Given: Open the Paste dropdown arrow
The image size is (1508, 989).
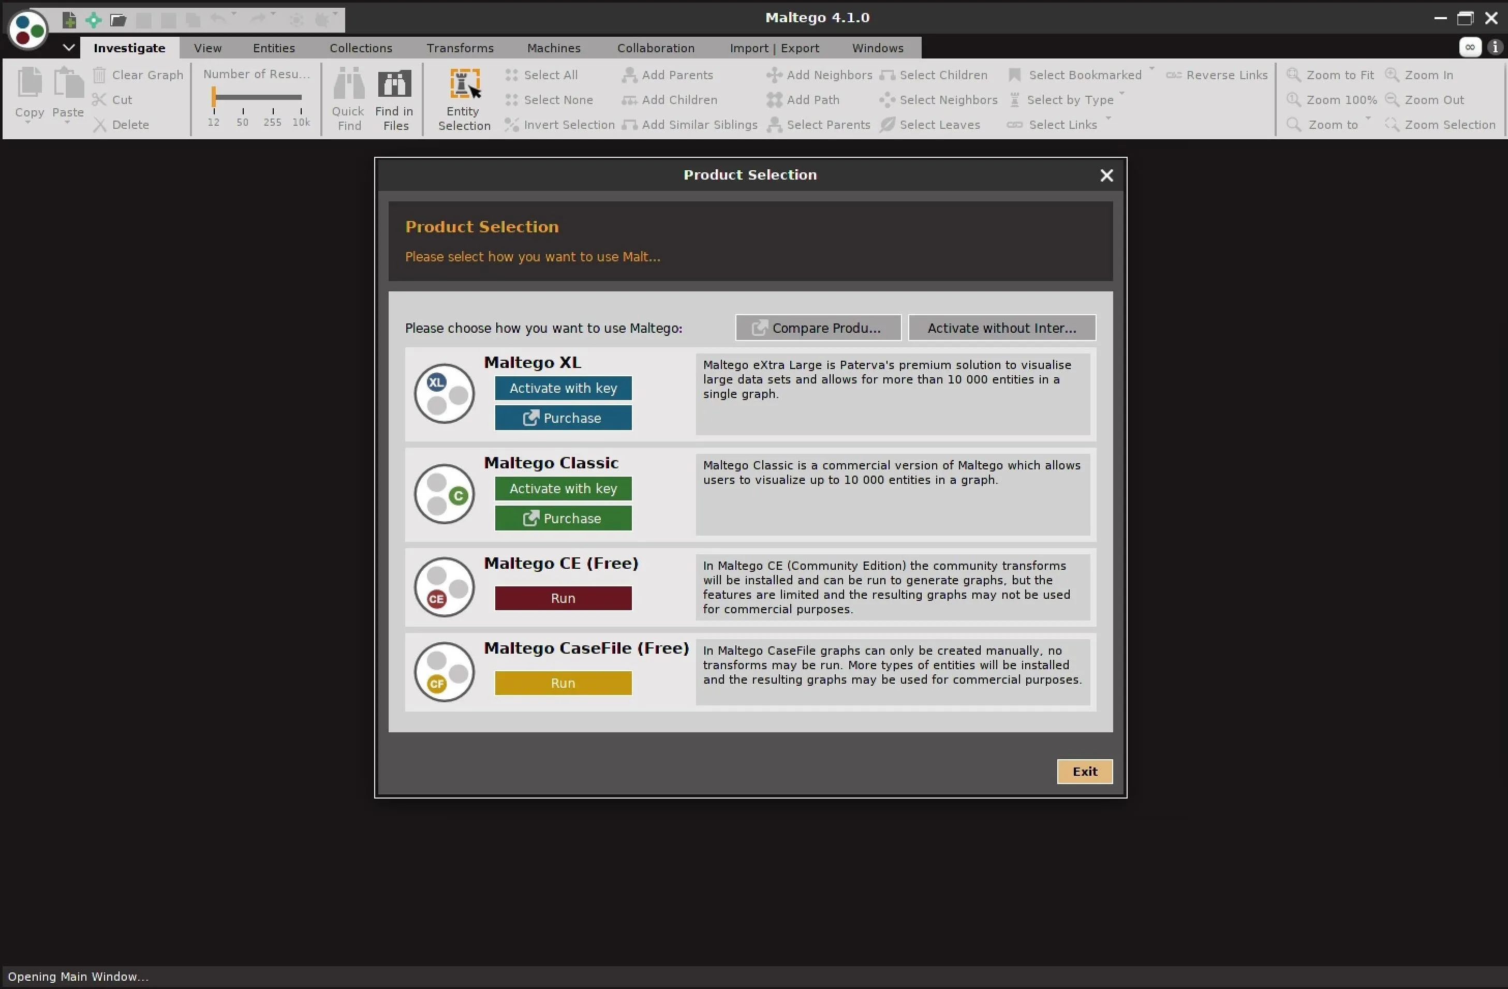Looking at the screenshot, I should coord(67,122).
